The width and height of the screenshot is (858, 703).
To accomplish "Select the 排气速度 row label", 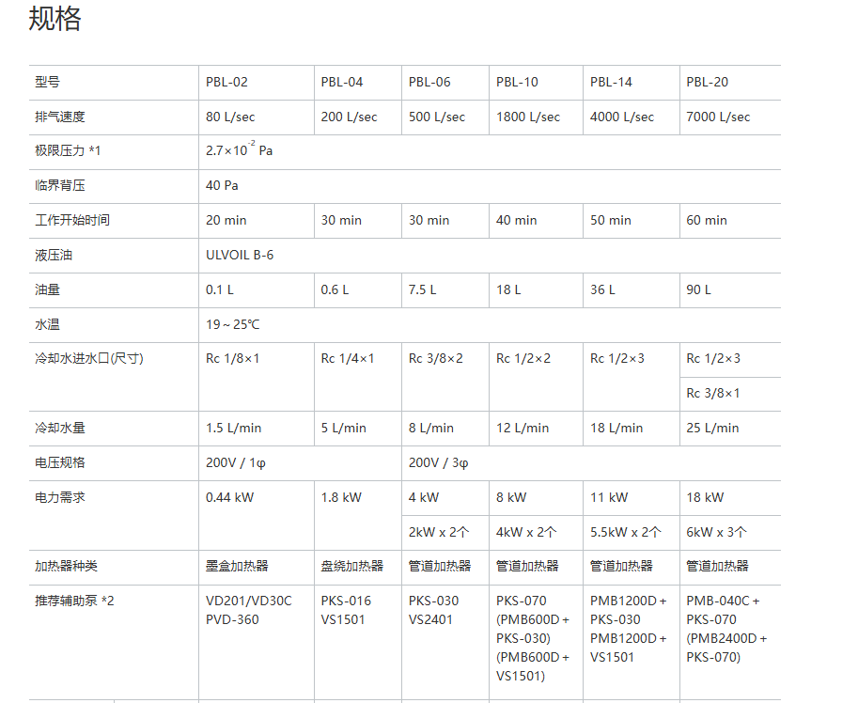I will (60, 117).
